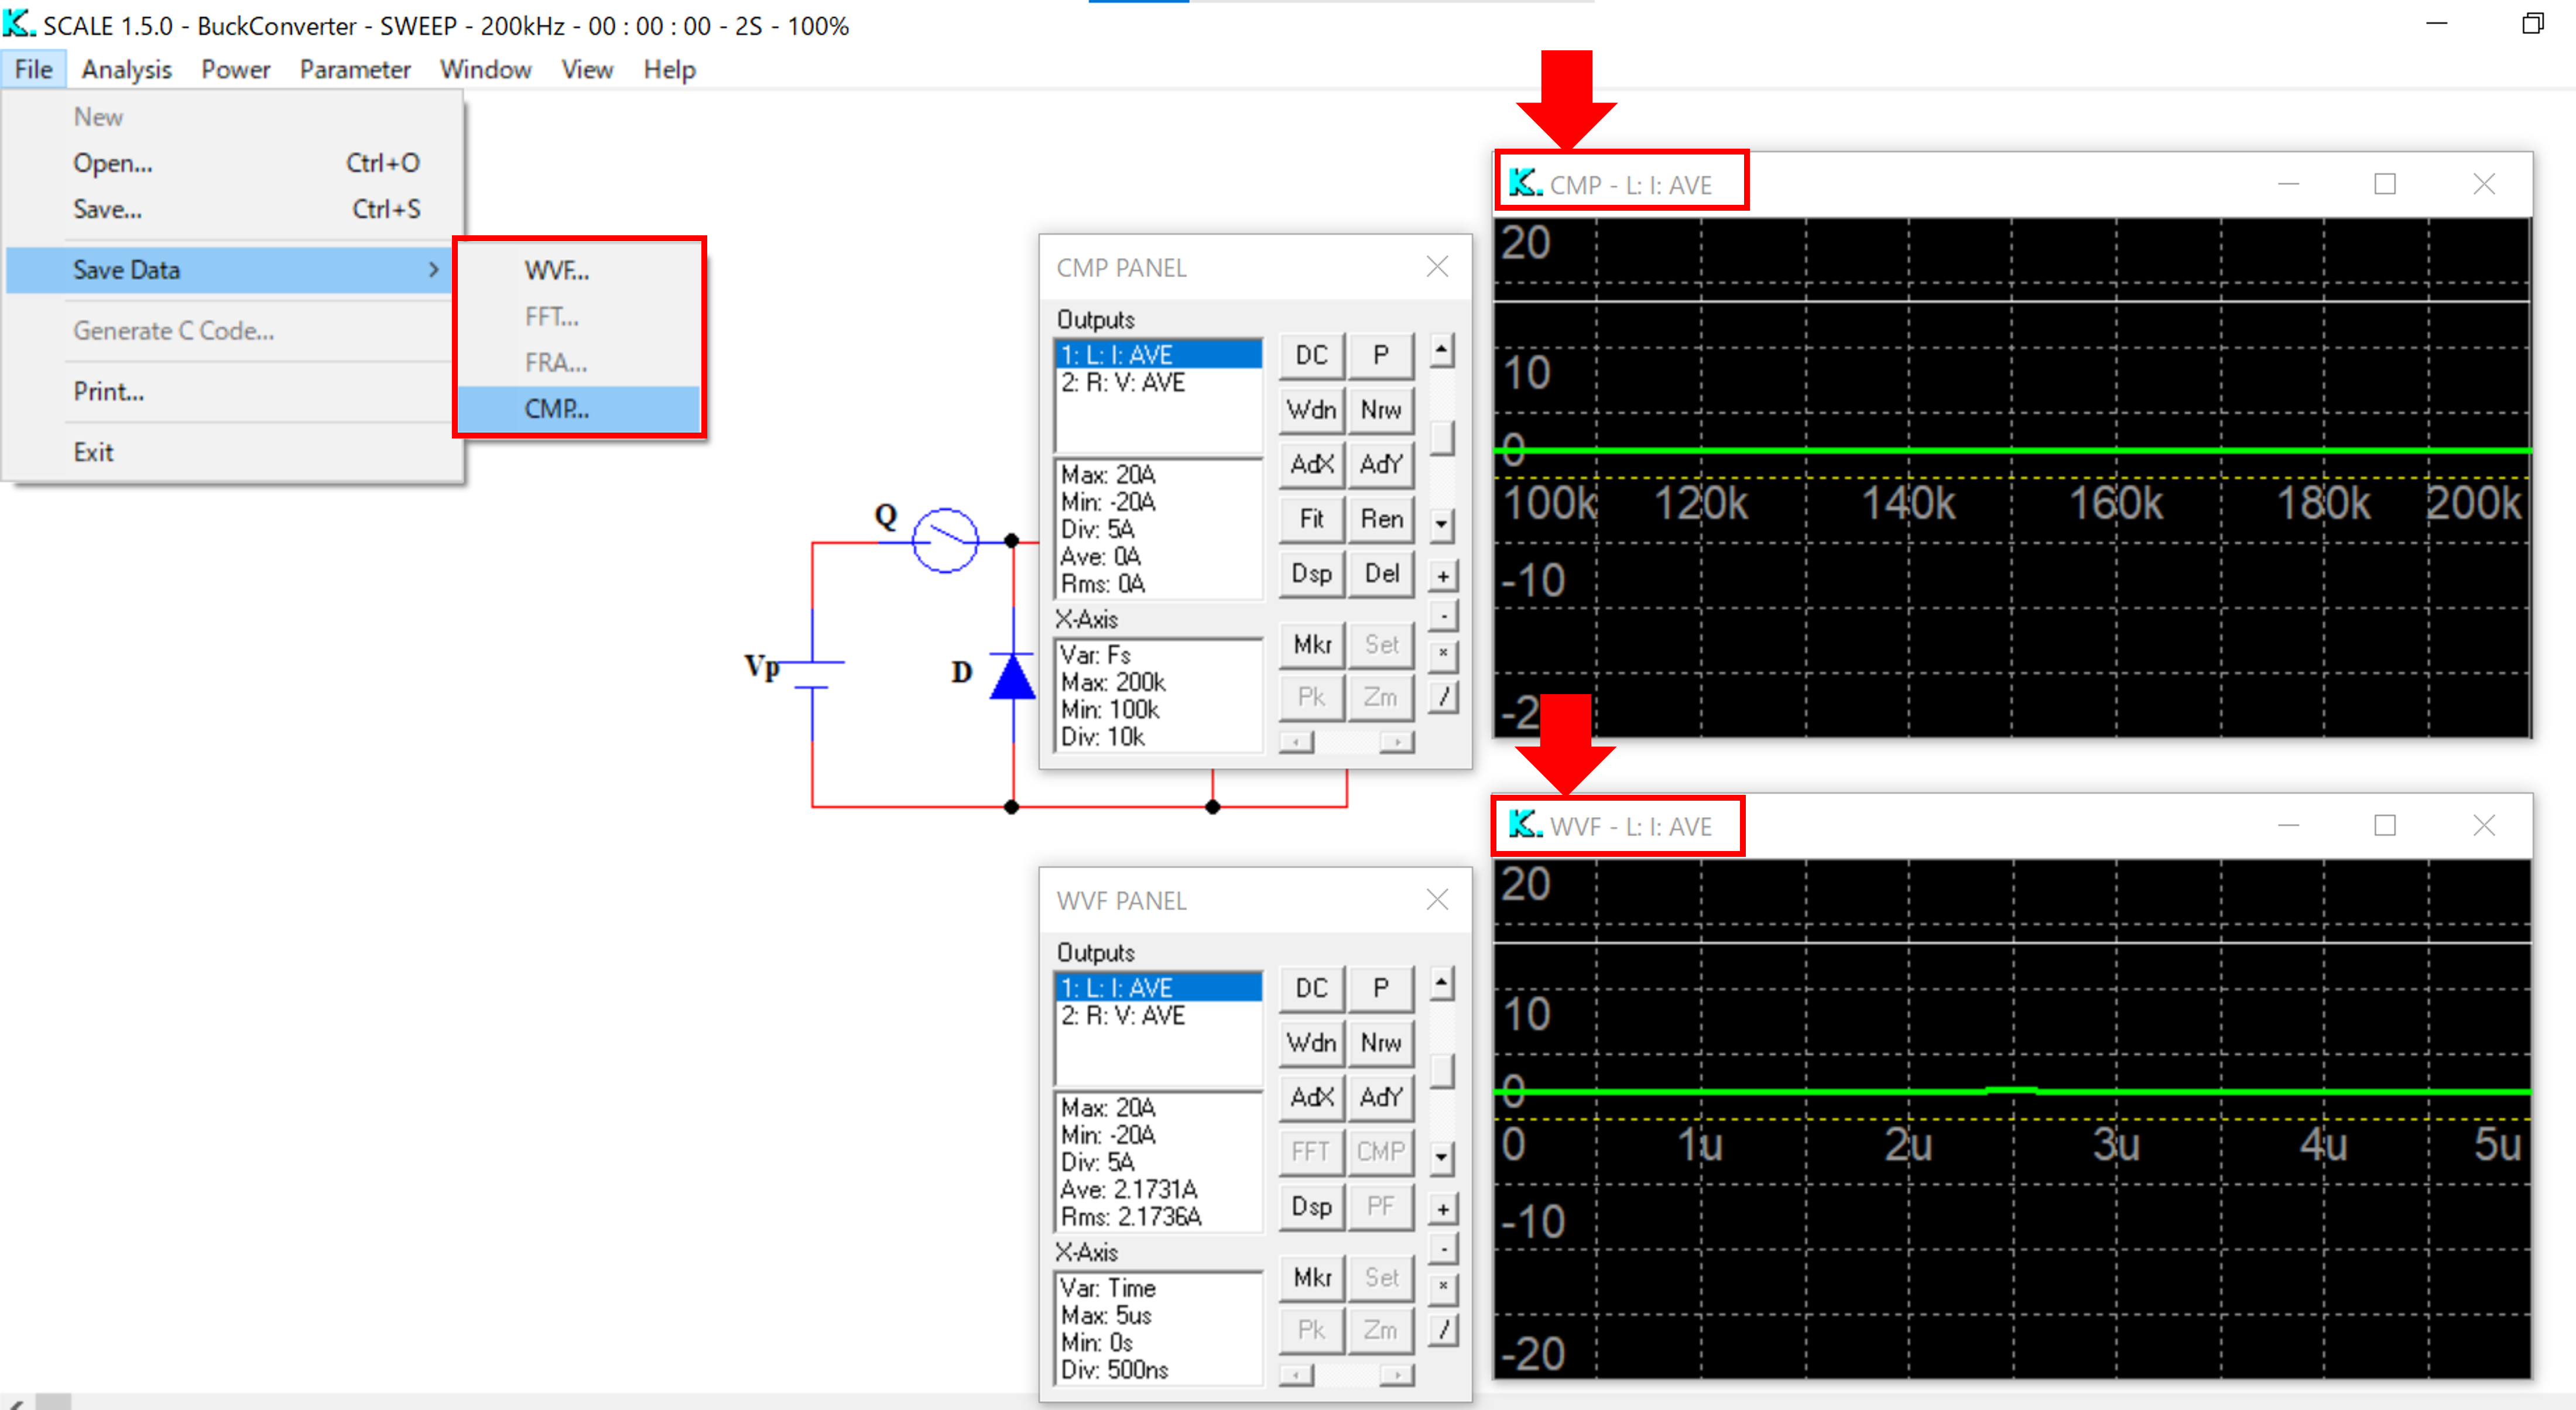Screen dimensions: 2576x1410
Task: Click Ren button in CMP PANEL
Action: coord(1381,519)
